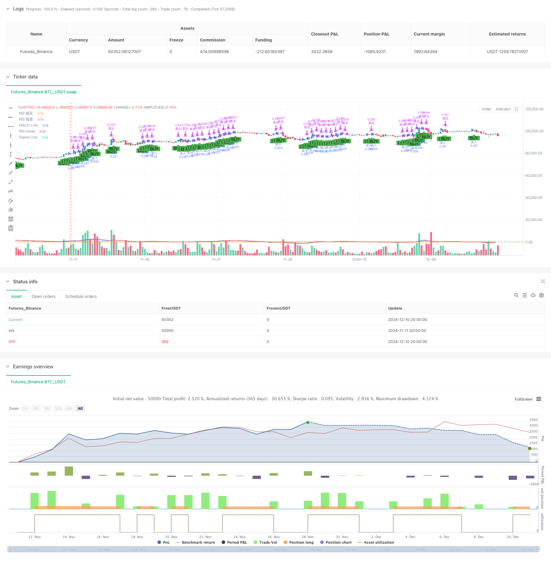Viewport: 551px width, 561px height.
Task: Collapse the Earnings overview section
Action: [8, 367]
